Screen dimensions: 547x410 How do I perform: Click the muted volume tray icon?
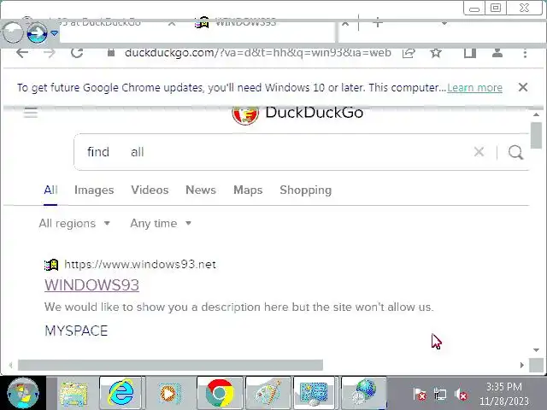tap(461, 395)
